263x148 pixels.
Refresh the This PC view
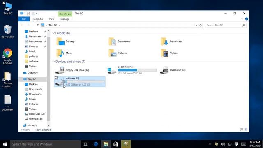click(201, 25)
